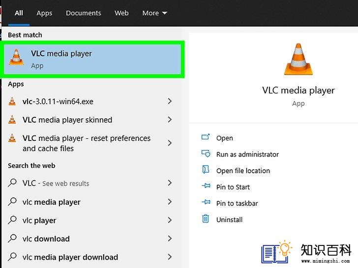Switch to the Web search tab
Viewport: 358px width, 268px height.
121,13
